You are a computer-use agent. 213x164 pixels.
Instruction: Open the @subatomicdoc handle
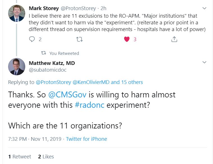click(x=48, y=70)
